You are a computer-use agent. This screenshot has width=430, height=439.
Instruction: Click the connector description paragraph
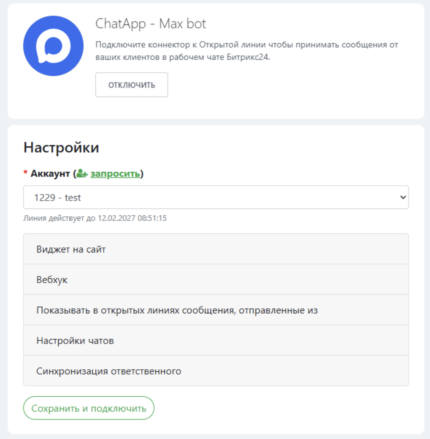pyautogui.click(x=246, y=51)
